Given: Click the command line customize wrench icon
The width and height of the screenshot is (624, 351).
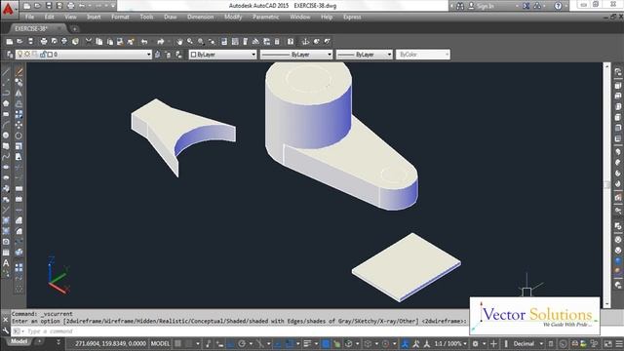Looking at the screenshot, I should tap(6, 331).
